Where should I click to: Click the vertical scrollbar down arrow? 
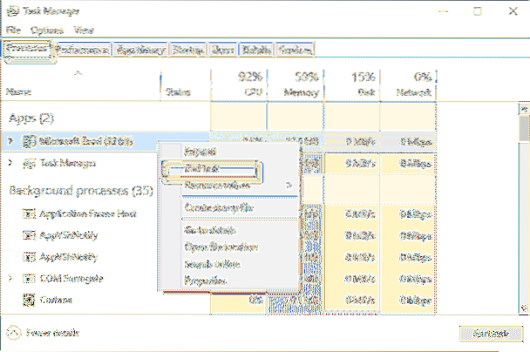tap(523, 305)
